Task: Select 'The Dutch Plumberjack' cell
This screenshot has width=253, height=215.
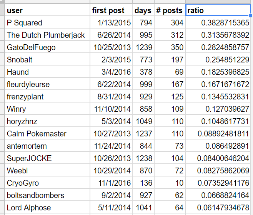Action: (48, 35)
